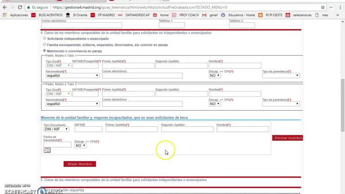The width and height of the screenshot is (345, 194).
Task: Click the green secure padlock icon
Action: [x=28, y=7]
